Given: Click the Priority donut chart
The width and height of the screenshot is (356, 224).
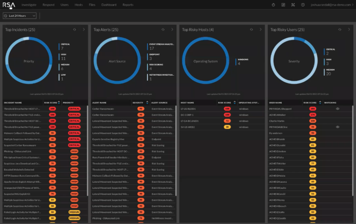Looking at the screenshot, I should click(x=29, y=61).
